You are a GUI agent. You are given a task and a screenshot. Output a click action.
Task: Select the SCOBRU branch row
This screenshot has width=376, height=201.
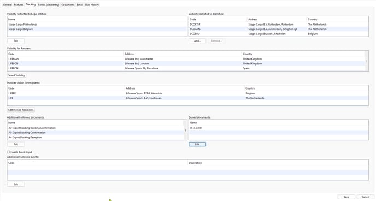(x=278, y=34)
